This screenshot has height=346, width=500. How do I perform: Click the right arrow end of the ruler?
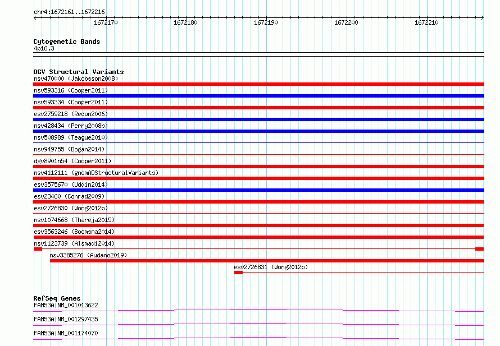tap(483, 17)
